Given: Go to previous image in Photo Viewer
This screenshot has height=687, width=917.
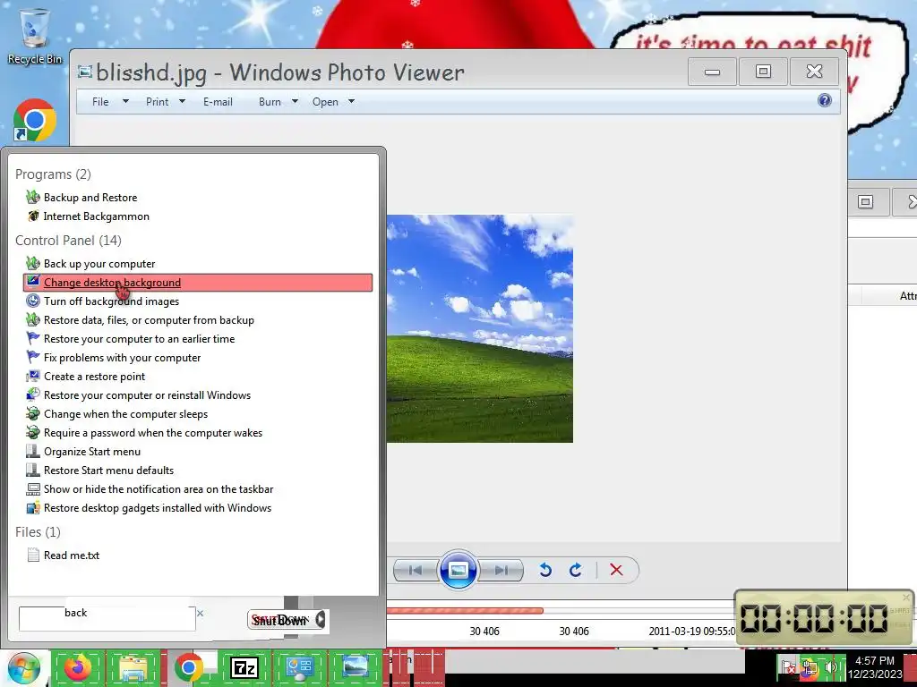Looking at the screenshot, I should [416, 570].
